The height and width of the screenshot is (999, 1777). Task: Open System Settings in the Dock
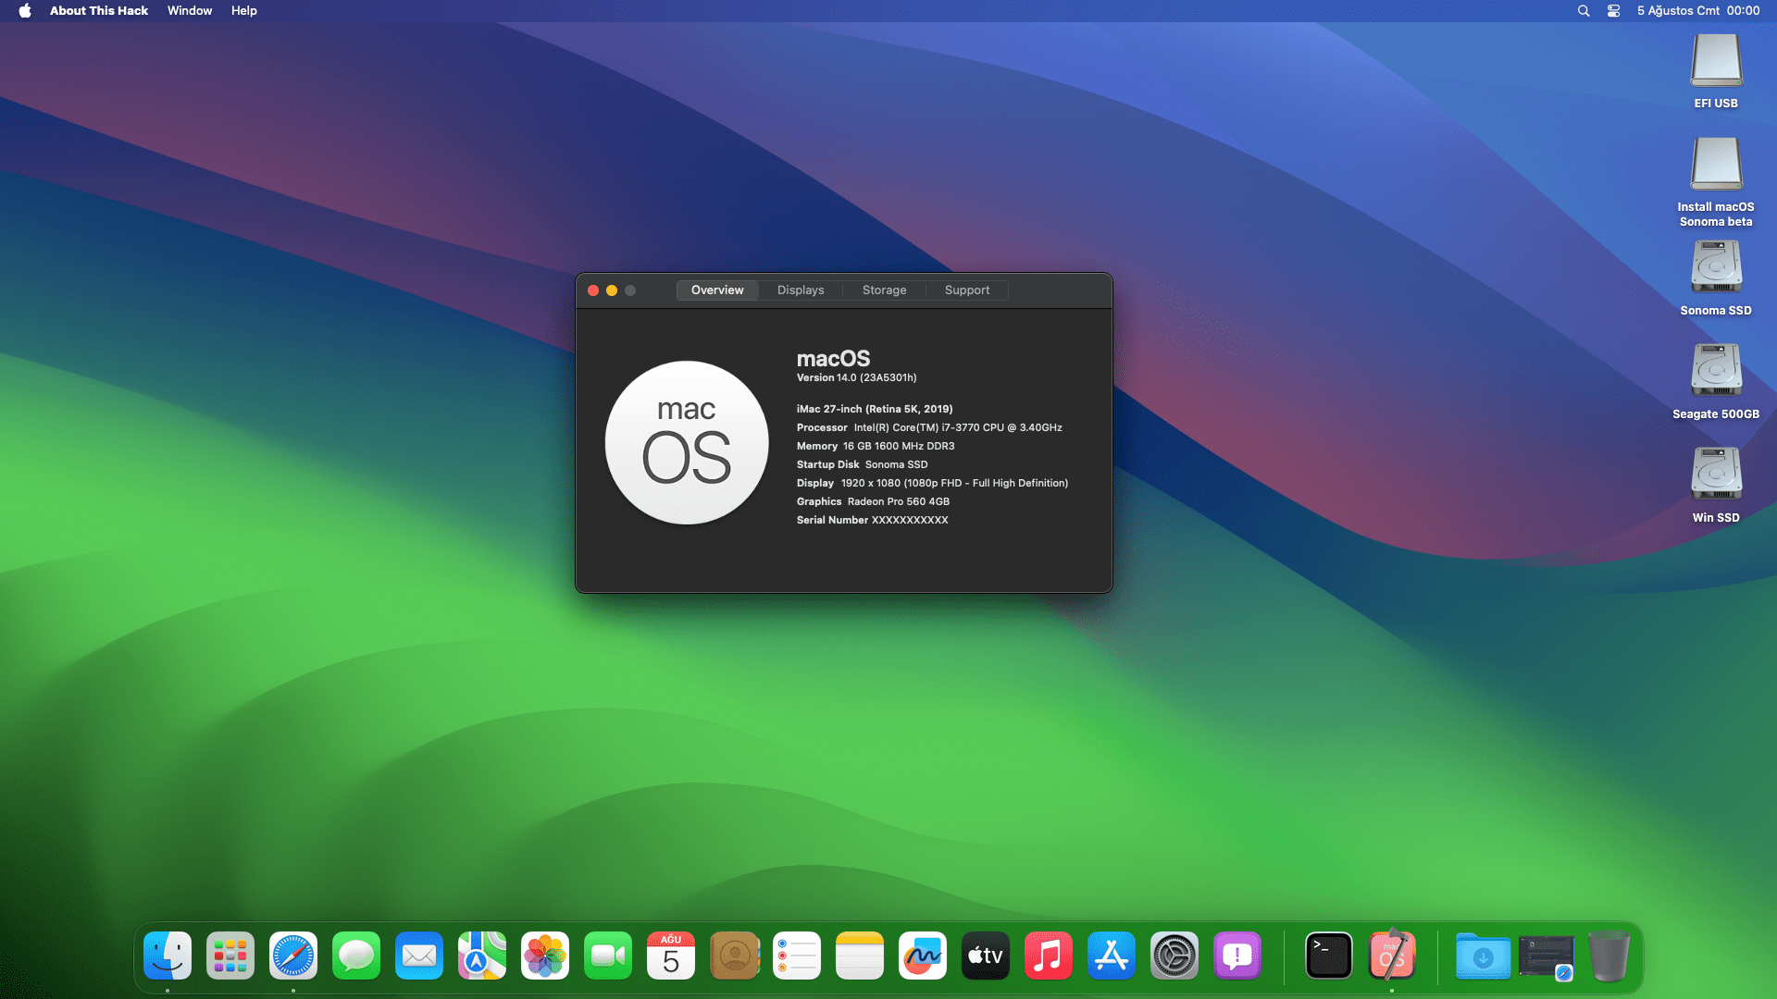point(1174,956)
